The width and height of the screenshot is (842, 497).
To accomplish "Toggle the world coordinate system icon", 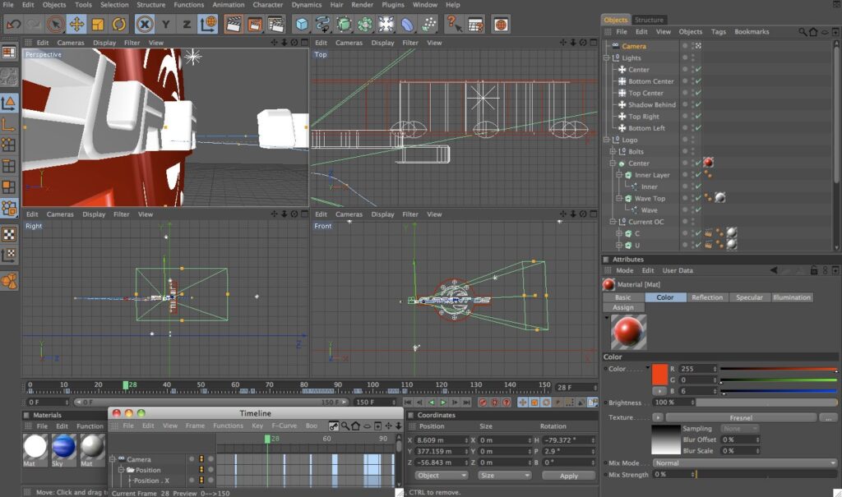I will pos(207,24).
